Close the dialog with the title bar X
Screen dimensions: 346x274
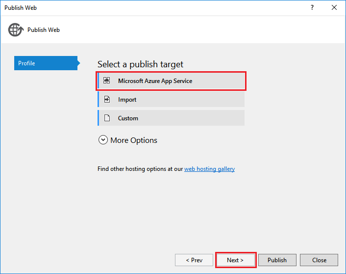pyautogui.click(x=334, y=7)
